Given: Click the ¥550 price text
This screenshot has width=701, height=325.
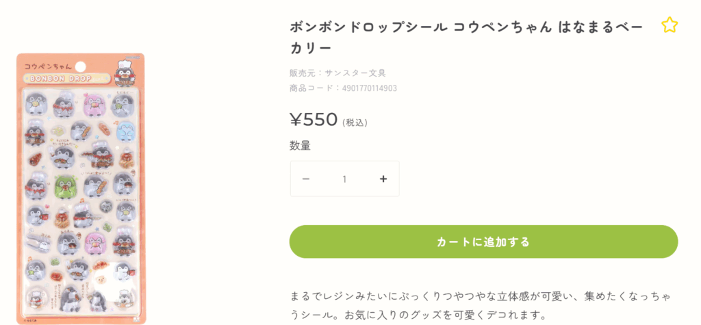Looking at the screenshot, I should click(314, 120).
